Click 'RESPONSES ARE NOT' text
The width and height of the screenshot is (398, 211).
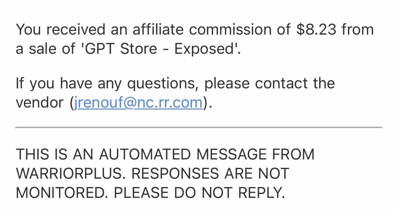(210, 174)
